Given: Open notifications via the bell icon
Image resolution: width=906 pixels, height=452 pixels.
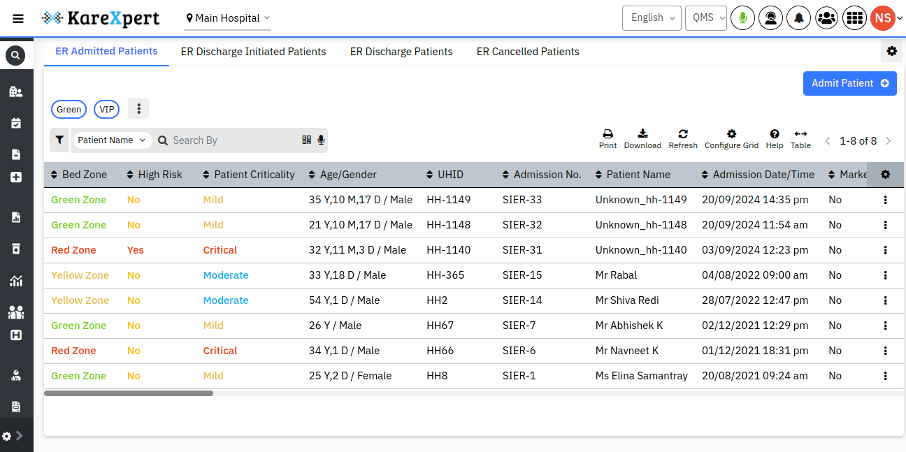Looking at the screenshot, I should pos(798,17).
